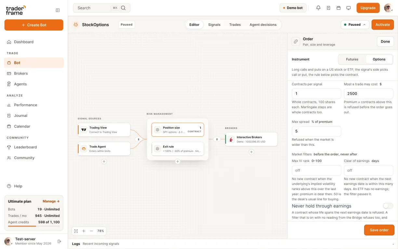Zoom in on the editor canvas
The width and height of the screenshot is (398, 249).
point(84,231)
